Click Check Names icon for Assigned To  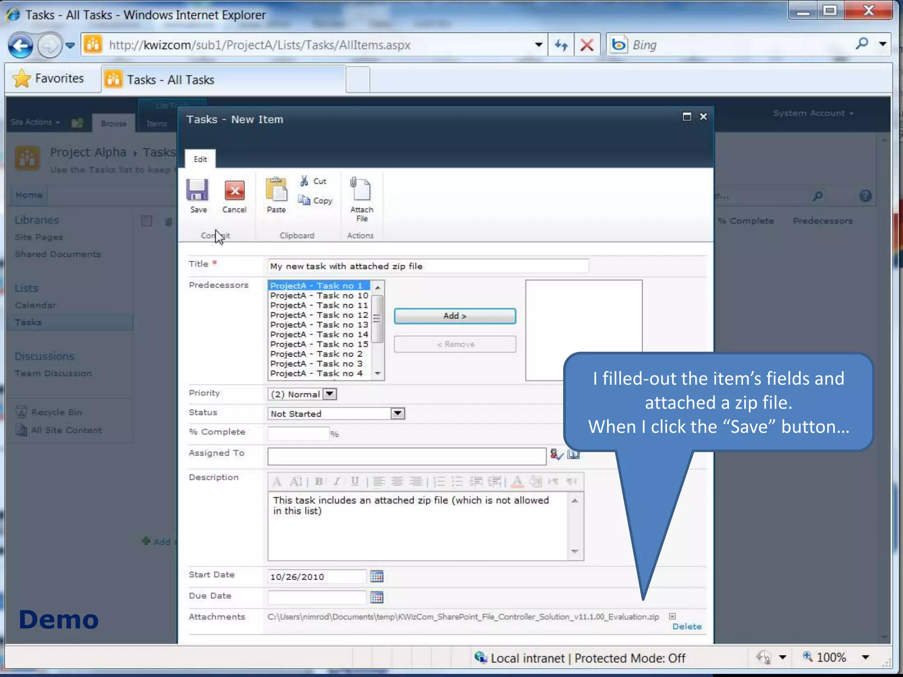pyautogui.click(x=556, y=454)
